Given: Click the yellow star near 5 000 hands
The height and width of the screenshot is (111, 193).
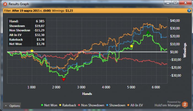Looking at the screenshot, I should (x=132, y=46).
